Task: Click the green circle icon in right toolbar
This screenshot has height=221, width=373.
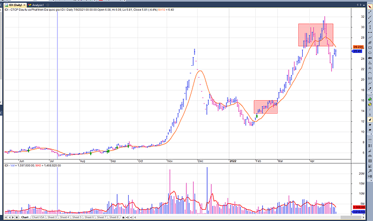Action: coord(369,99)
